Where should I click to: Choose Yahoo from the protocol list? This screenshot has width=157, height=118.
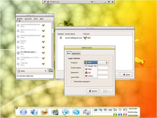coord(91,76)
